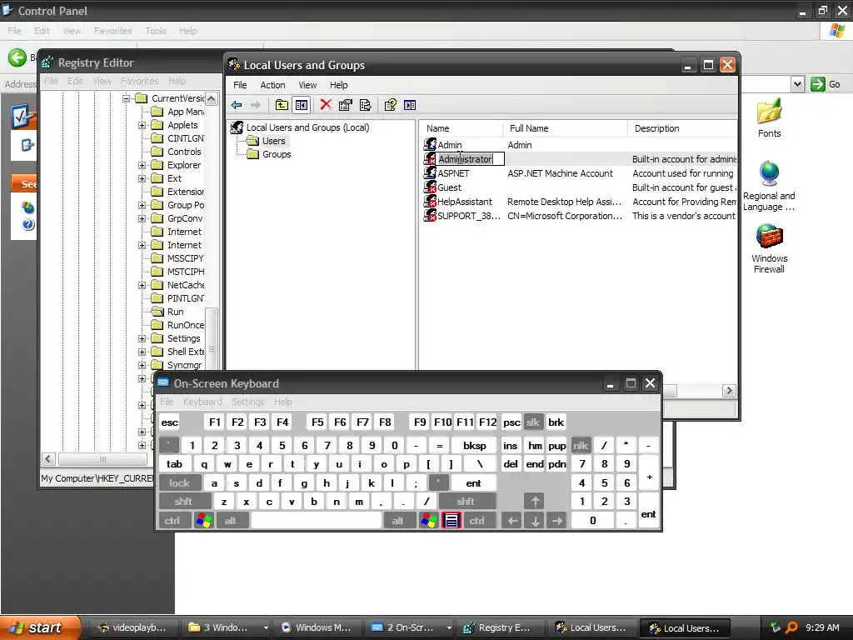Toggle the lock key on On-Screen Keyboard
This screenshot has height=640, width=853.
(180, 482)
